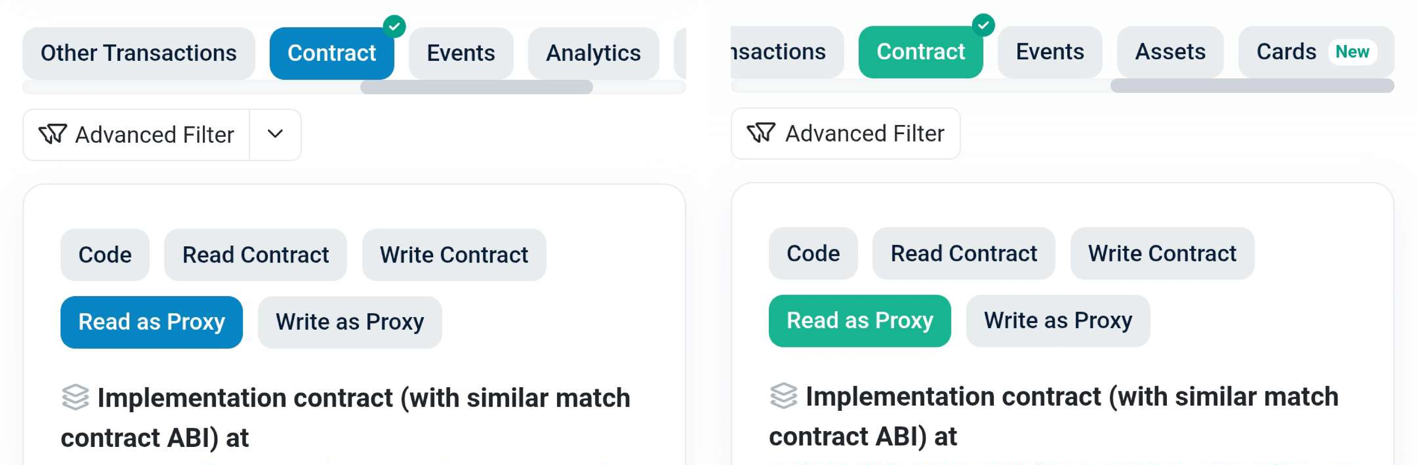Click layers icon beside right Implementation contract heading

click(x=783, y=396)
